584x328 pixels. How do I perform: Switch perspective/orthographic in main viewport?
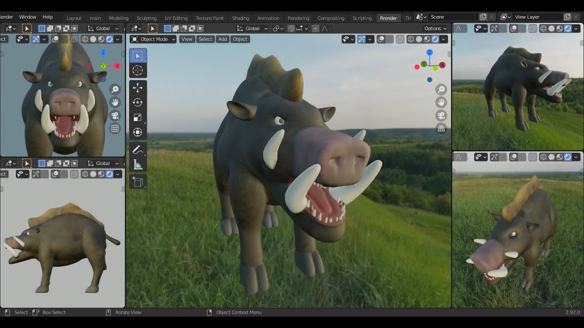pos(441,128)
